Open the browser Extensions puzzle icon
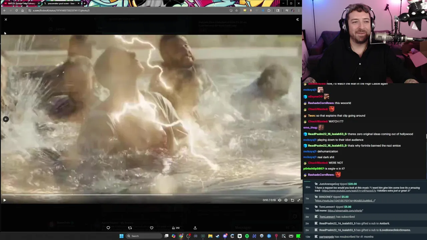Image resolution: width=427 pixels, height=240 pixels. coord(269,10)
